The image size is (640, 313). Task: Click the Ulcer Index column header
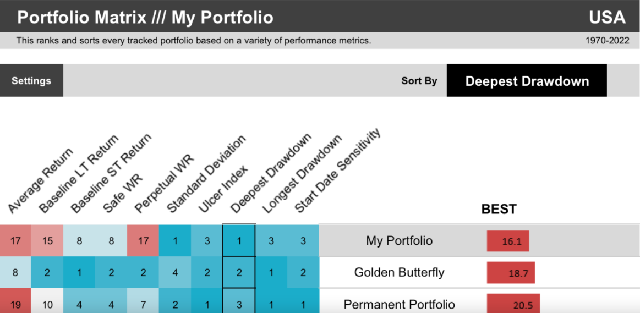coord(223,189)
